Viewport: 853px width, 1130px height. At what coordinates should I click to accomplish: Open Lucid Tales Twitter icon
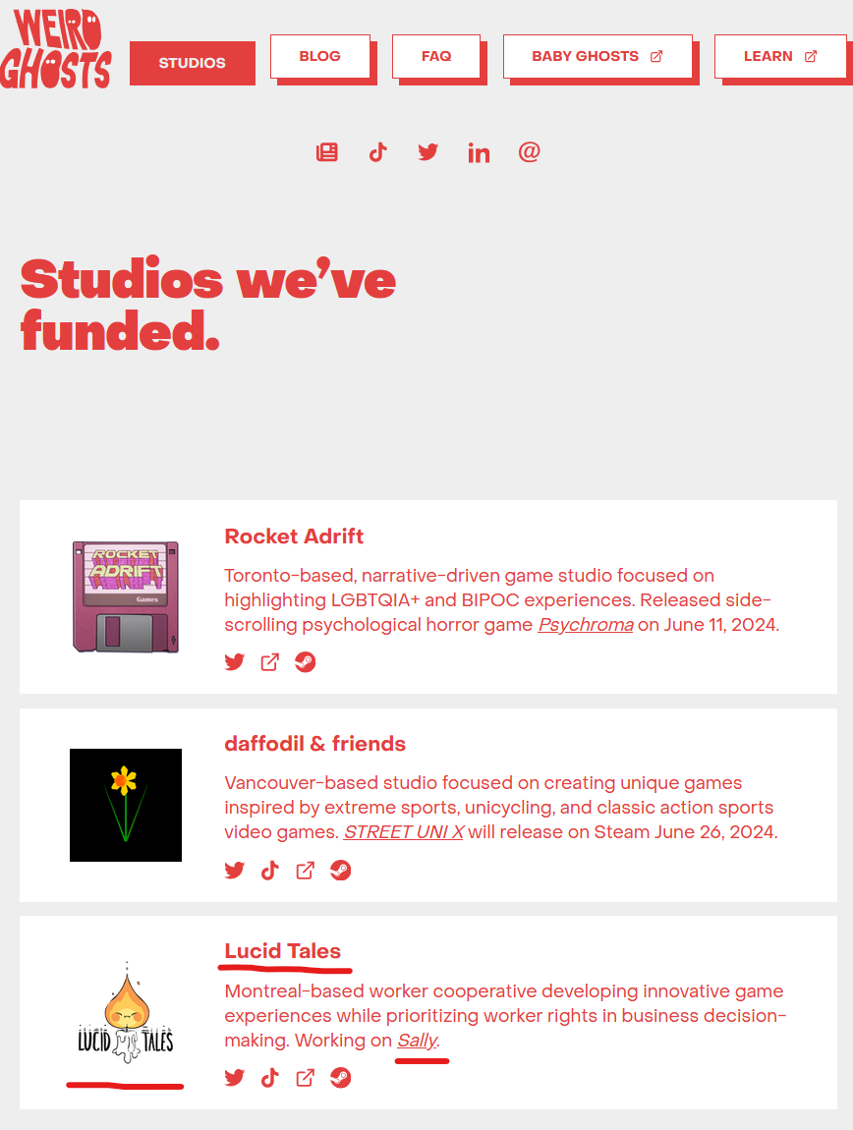(234, 1078)
